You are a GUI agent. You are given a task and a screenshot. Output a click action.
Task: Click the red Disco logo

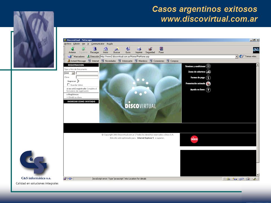click(194, 139)
